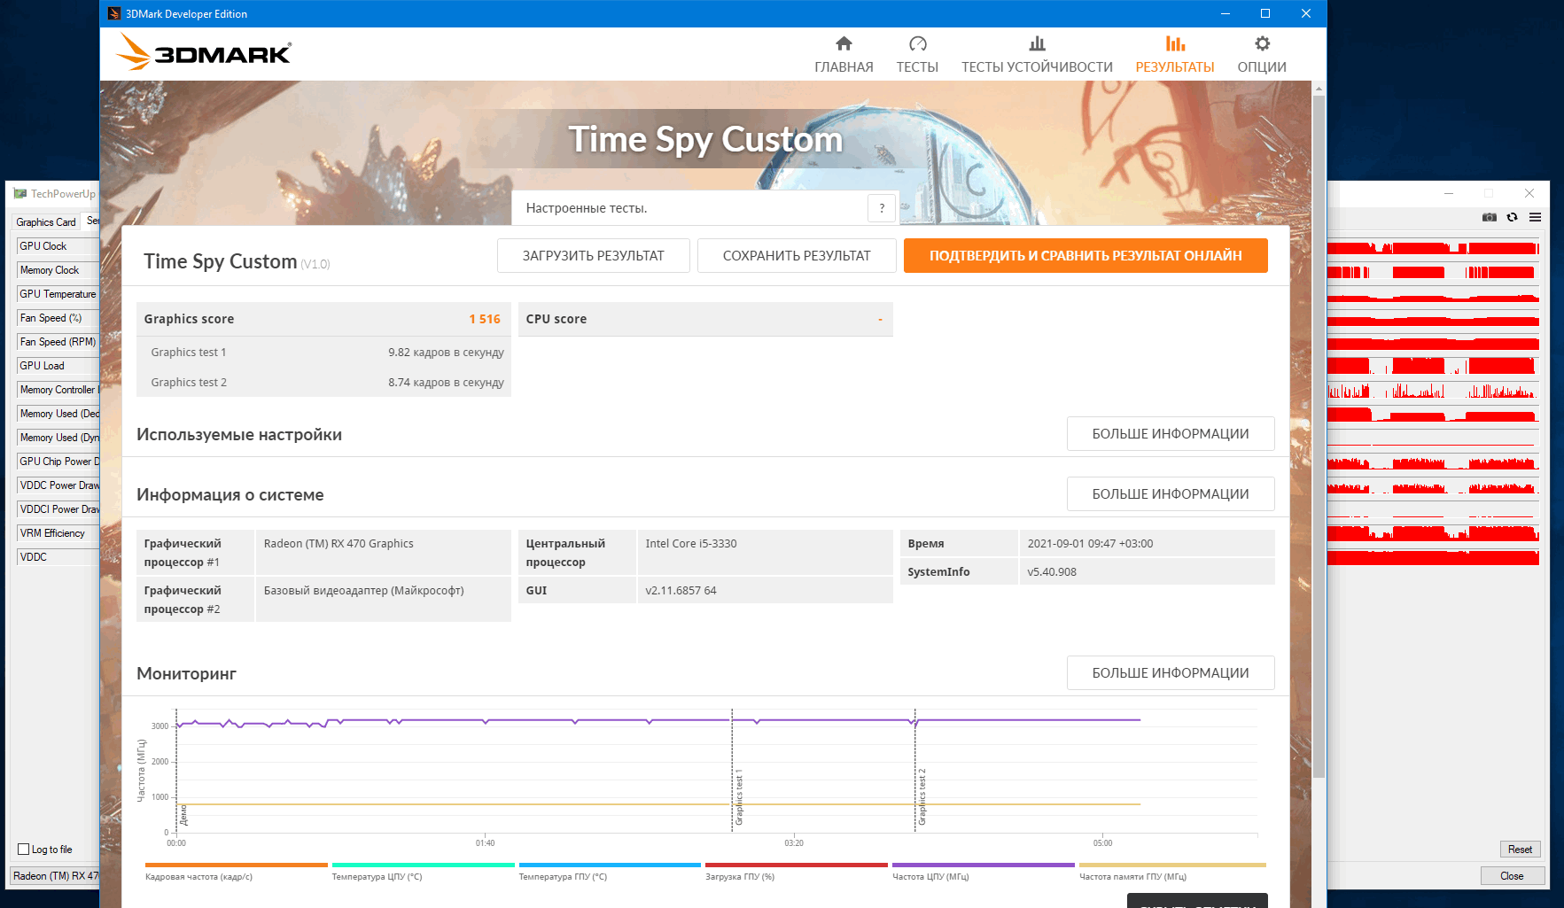Open the hamburger menu icon in GPU-Z
This screenshot has width=1564, height=908.
coord(1535,217)
